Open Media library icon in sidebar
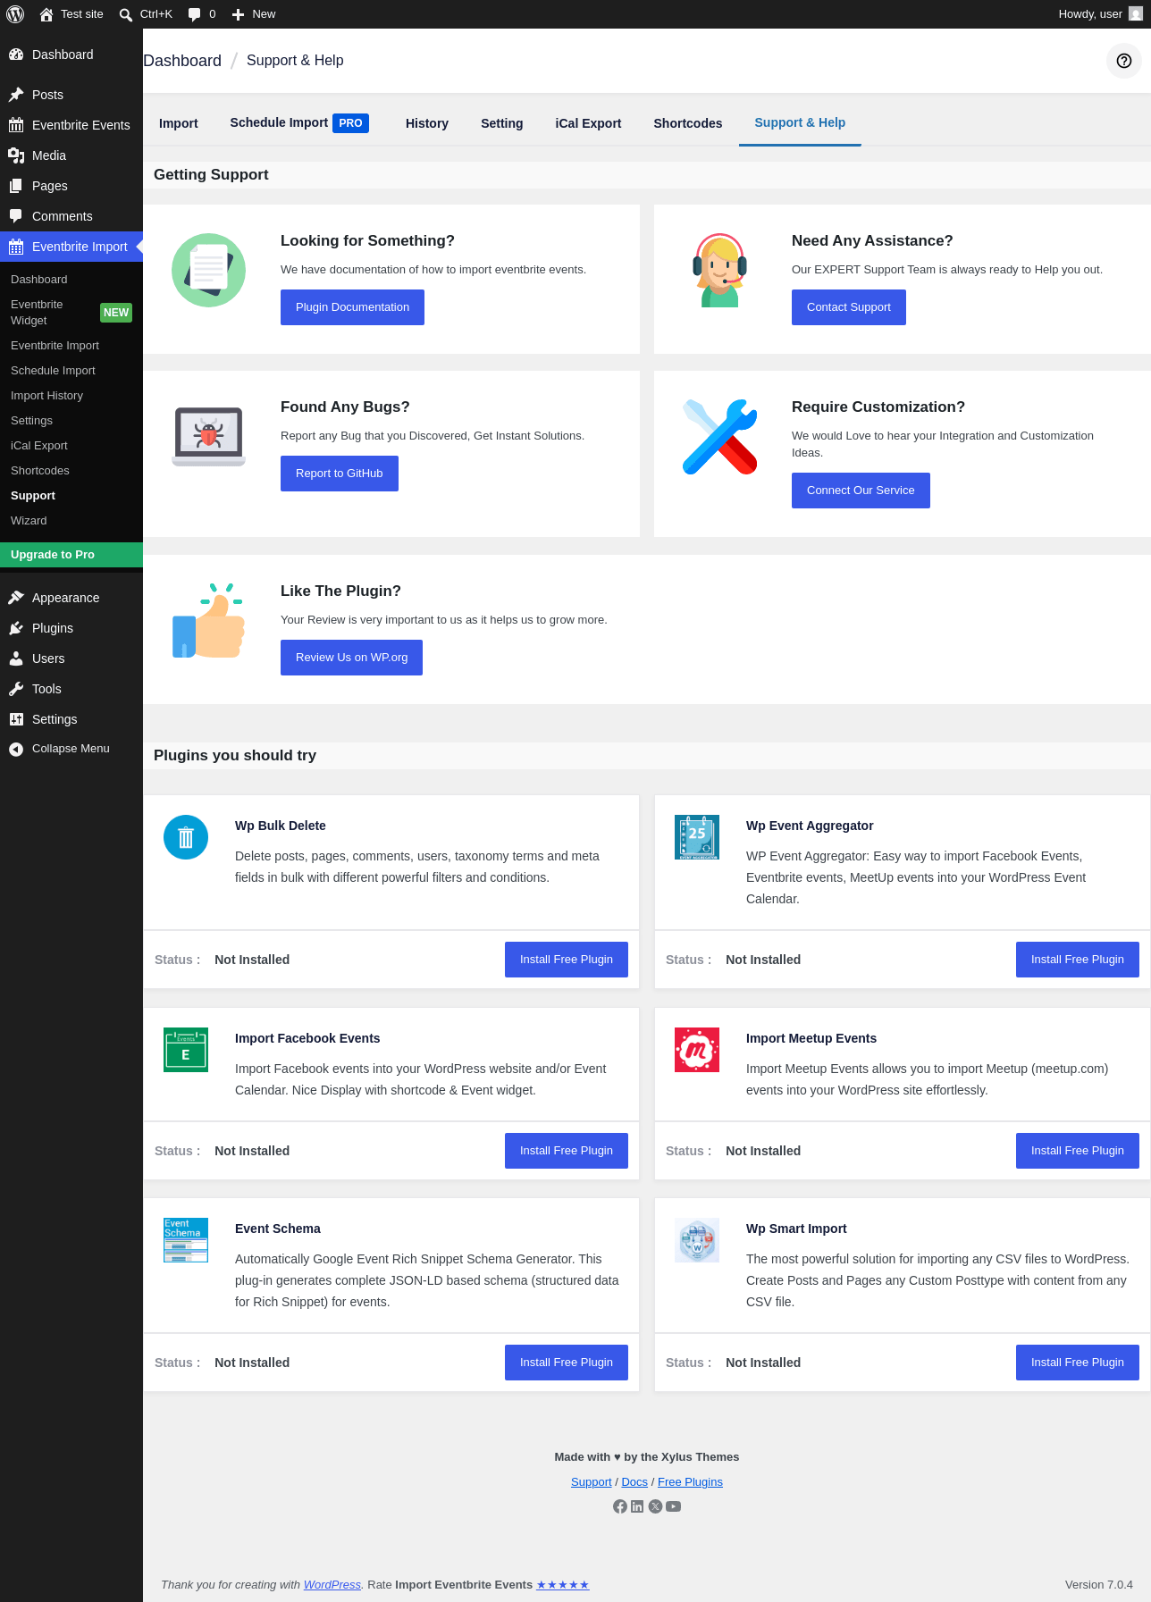This screenshot has width=1151, height=1602. point(16,155)
